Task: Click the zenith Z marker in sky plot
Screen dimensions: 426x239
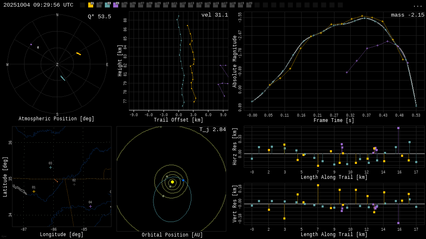Action: point(57,65)
